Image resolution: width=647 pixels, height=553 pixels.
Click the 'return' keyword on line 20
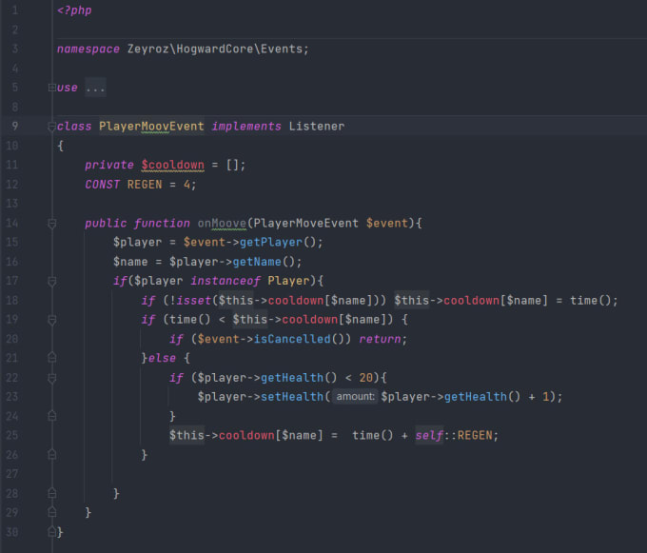click(x=380, y=339)
